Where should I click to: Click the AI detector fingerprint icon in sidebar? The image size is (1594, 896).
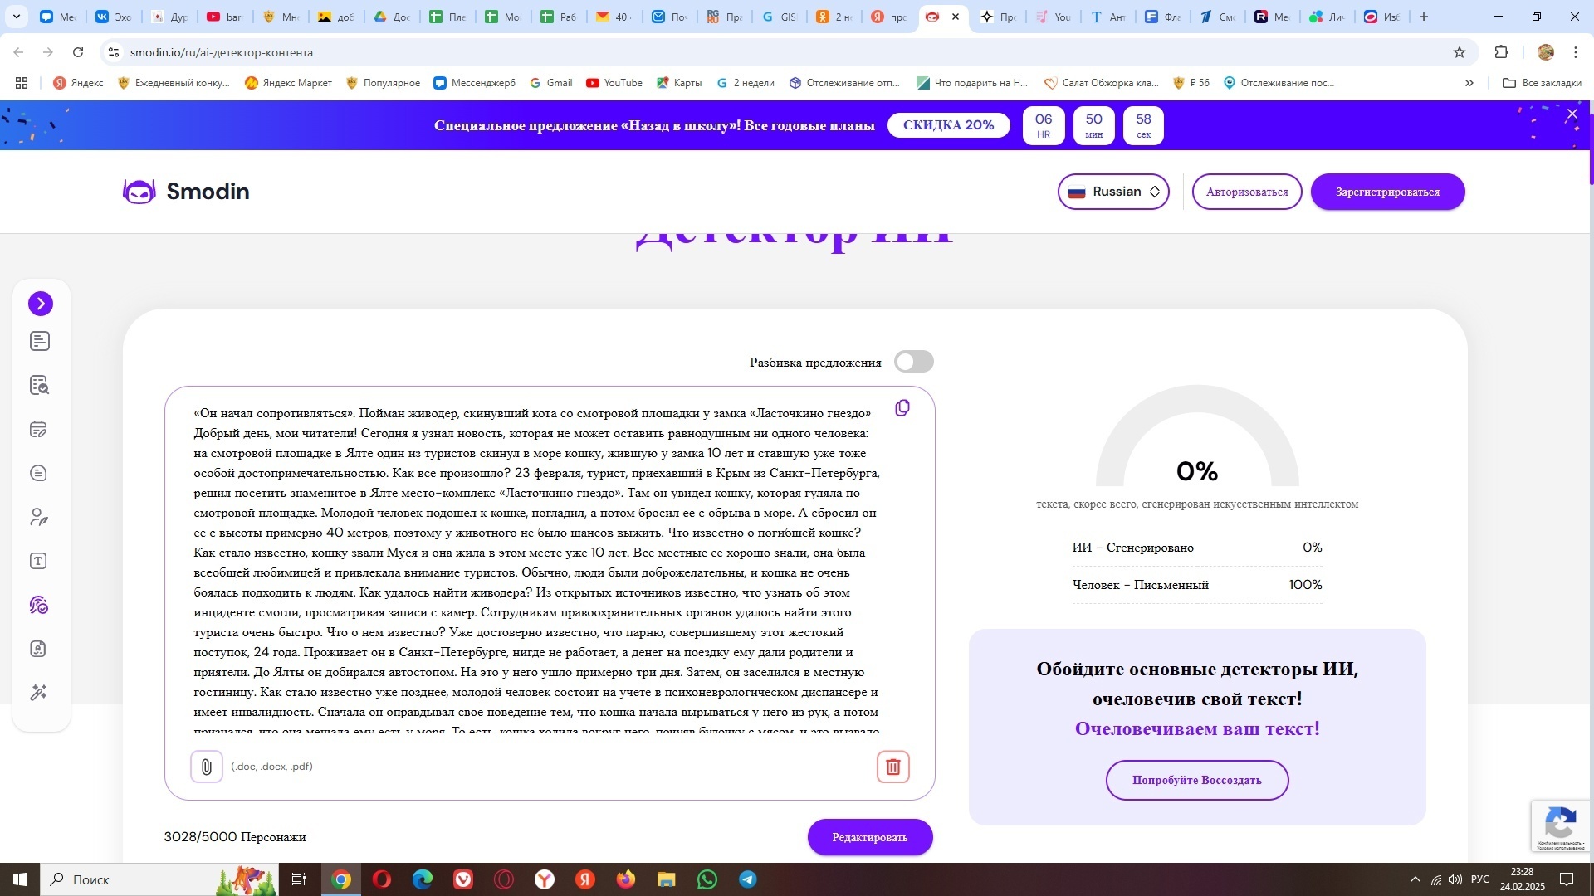point(39,606)
